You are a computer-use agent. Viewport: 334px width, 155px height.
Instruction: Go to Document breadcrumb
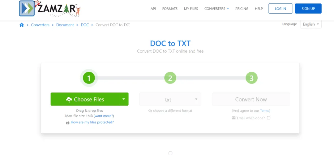(x=65, y=25)
